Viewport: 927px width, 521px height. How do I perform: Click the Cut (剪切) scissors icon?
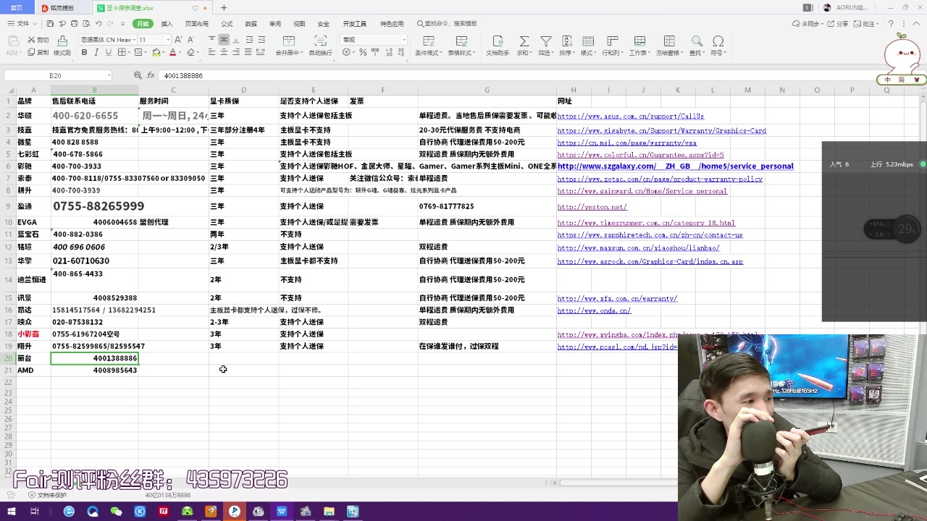[32, 40]
